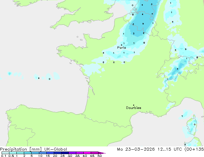Click the 2 to 5 mm legend swatch
This screenshot has height=157, width=204.
(x=28, y=153)
